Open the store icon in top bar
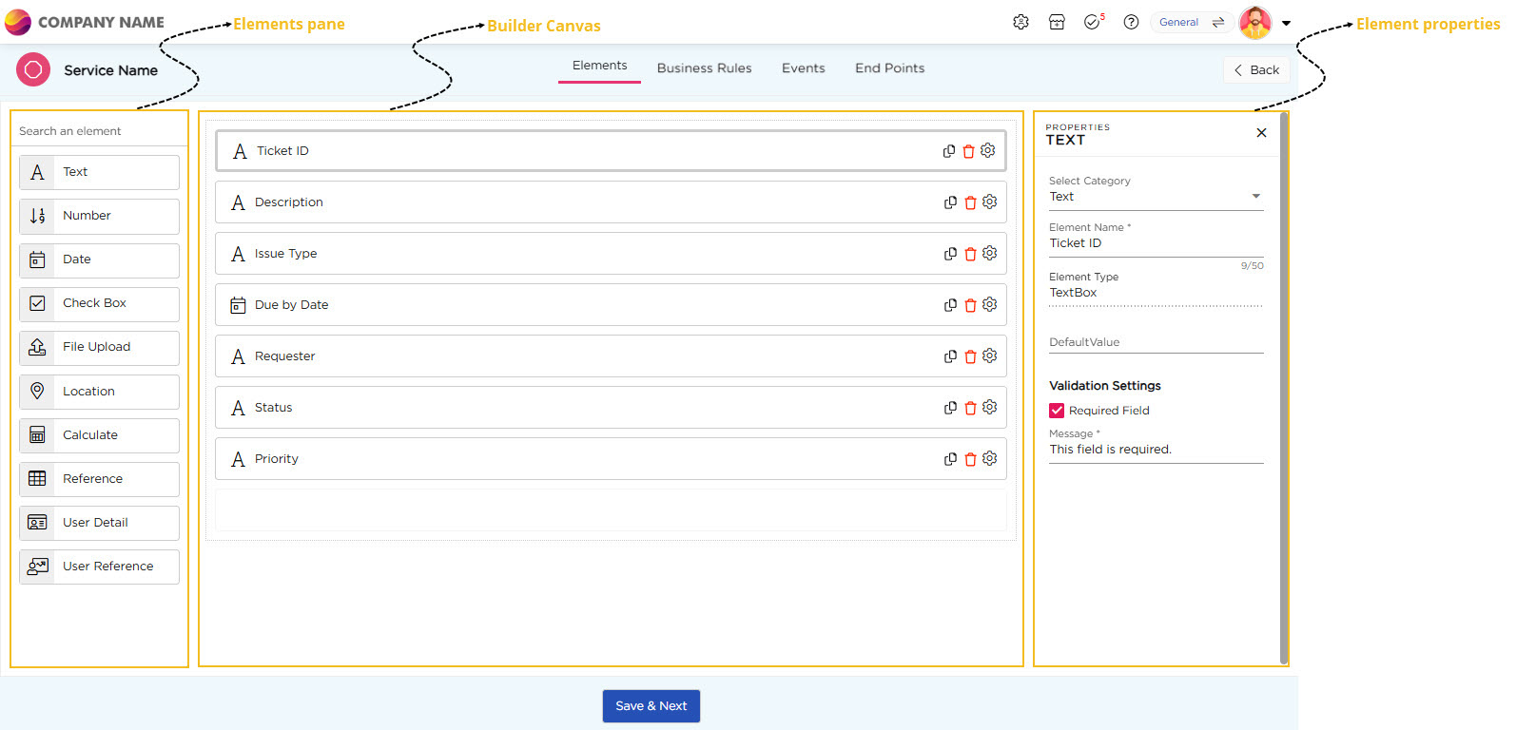The image size is (1516, 730). pyautogui.click(x=1057, y=22)
